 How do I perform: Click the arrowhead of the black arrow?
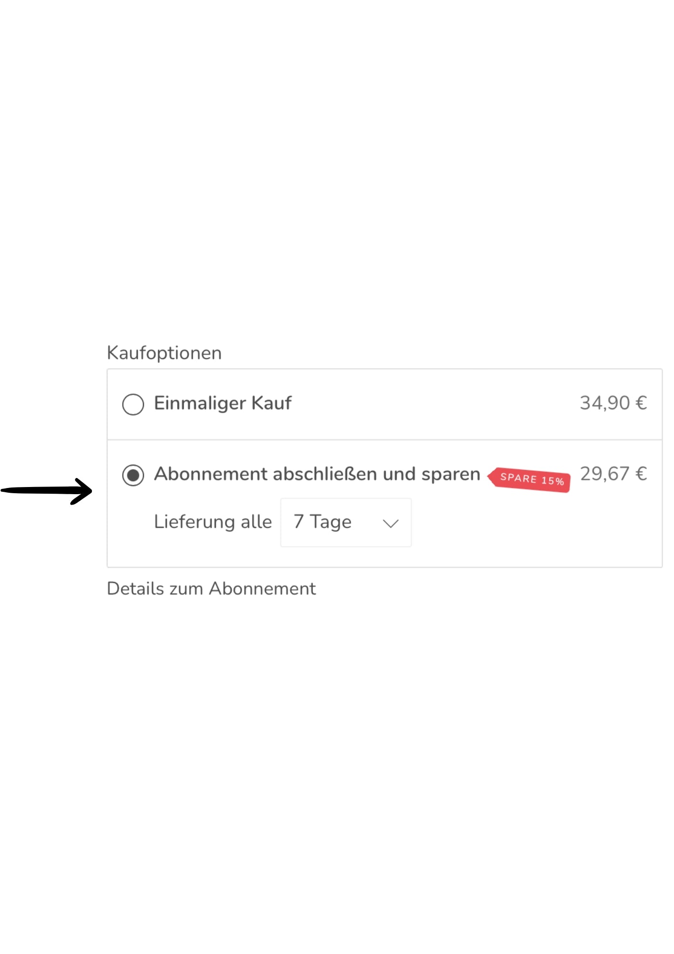pyautogui.click(x=83, y=491)
